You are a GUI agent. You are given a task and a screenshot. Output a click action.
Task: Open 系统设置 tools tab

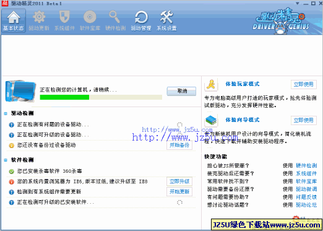coord(166,20)
